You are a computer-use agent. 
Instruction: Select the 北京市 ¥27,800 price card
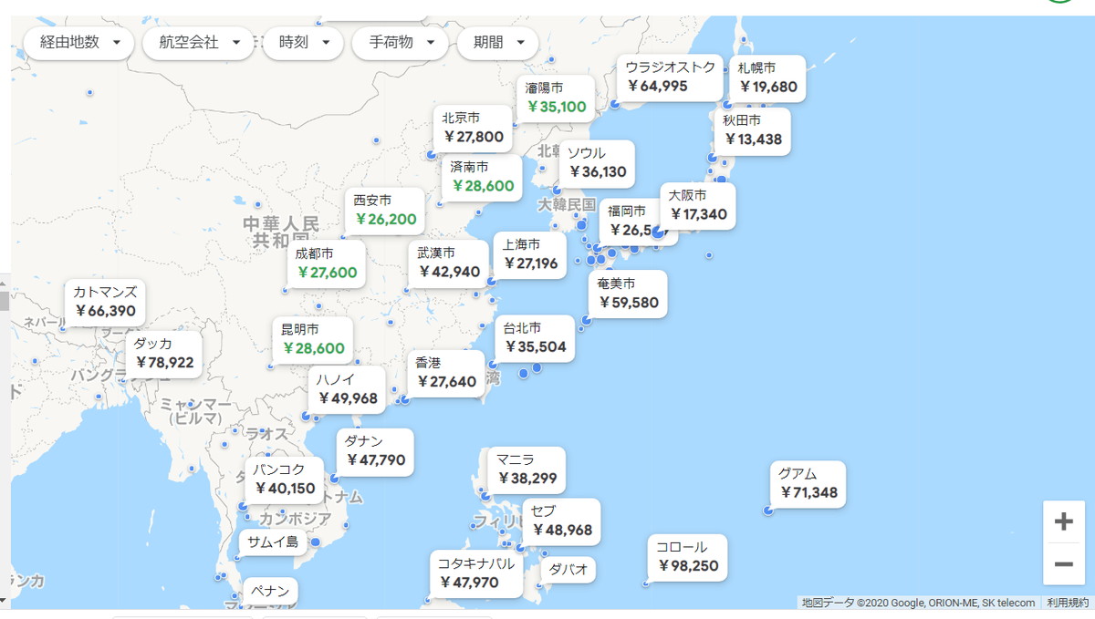(x=474, y=129)
